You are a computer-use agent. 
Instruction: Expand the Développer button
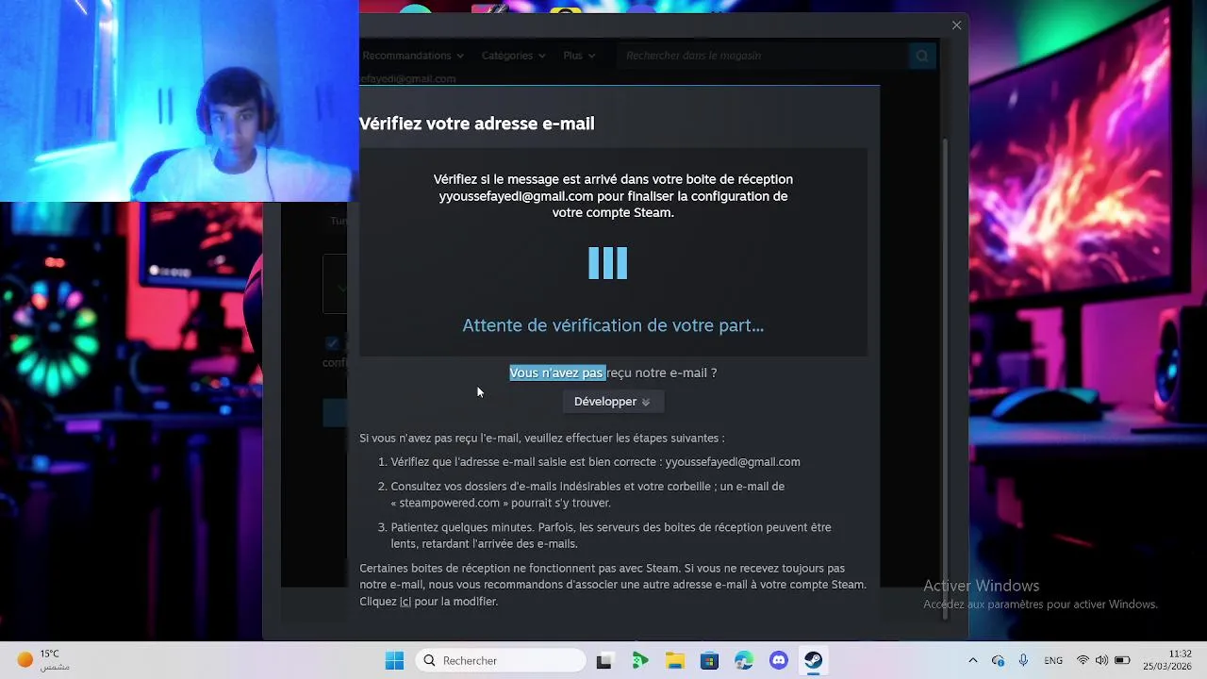point(613,402)
